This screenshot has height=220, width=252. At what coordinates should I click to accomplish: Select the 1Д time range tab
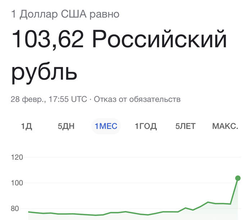pyautogui.click(x=27, y=126)
